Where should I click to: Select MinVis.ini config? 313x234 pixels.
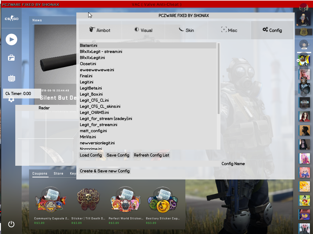point(148,137)
